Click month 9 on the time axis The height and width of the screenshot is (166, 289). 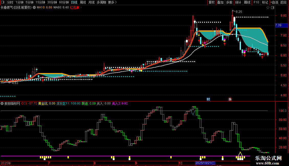coord(136,163)
